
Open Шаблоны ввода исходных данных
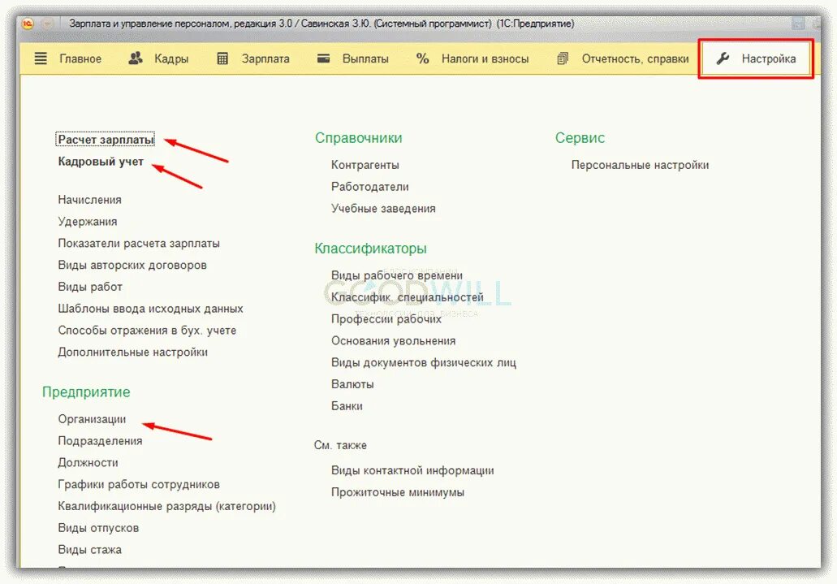150,309
